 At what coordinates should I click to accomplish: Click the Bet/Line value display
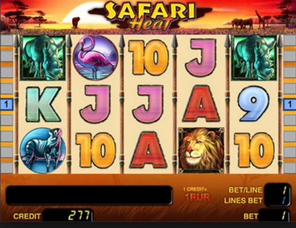pyautogui.click(x=277, y=190)
